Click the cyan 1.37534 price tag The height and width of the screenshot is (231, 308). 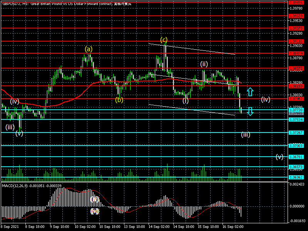(x=296, y=119)
